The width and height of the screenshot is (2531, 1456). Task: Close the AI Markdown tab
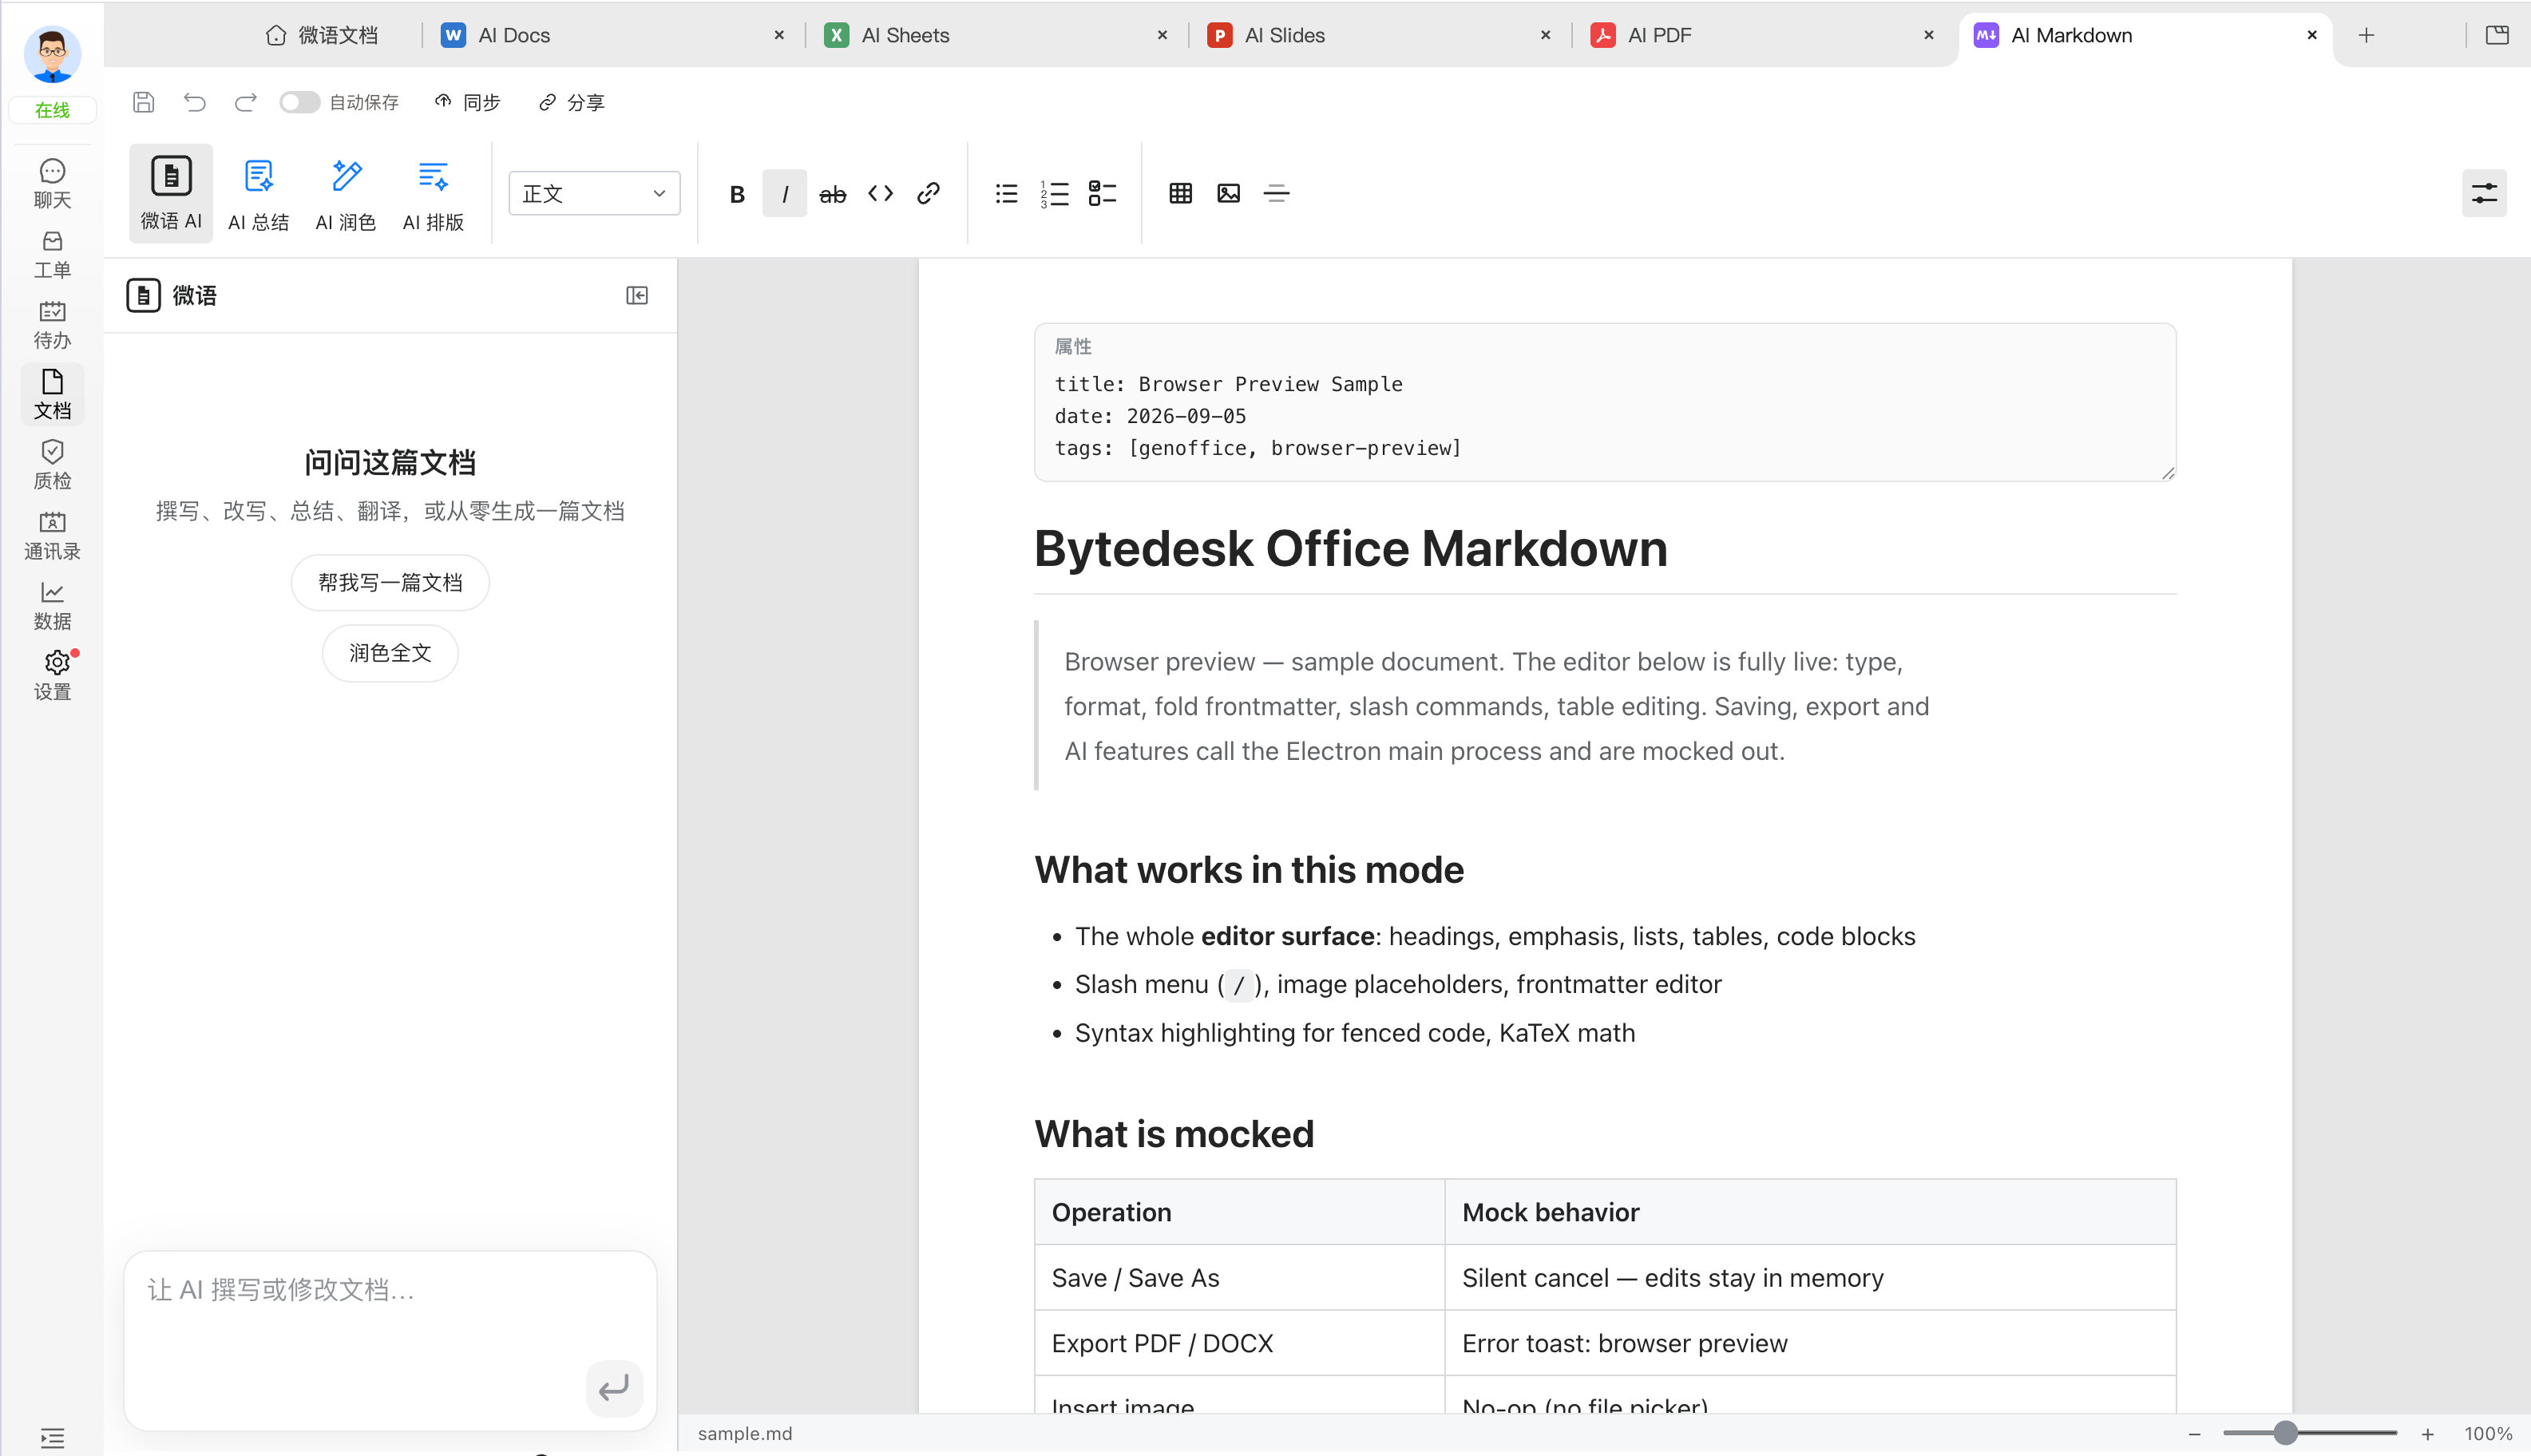(x=2311, y=35)
